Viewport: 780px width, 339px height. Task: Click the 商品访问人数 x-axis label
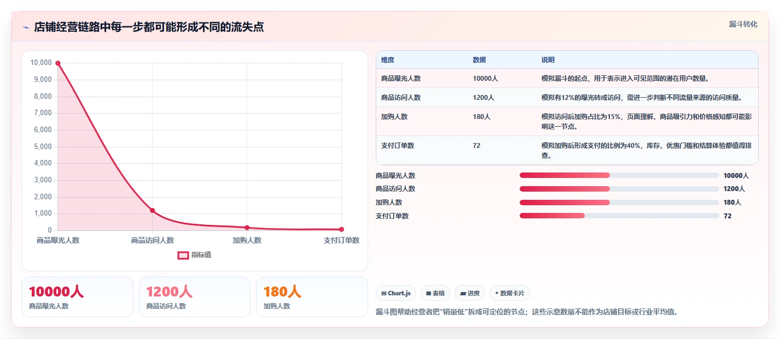click(153, 240)
